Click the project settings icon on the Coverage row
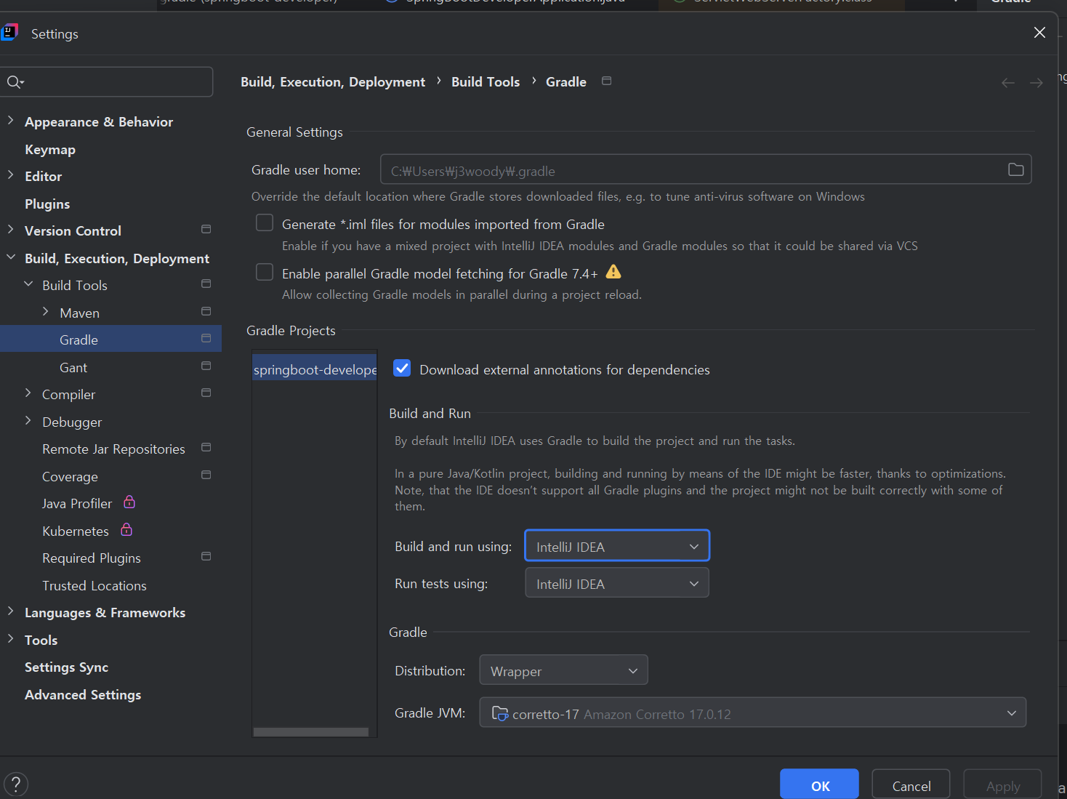This screenshot has height=799, width=1067. point(206,475)
